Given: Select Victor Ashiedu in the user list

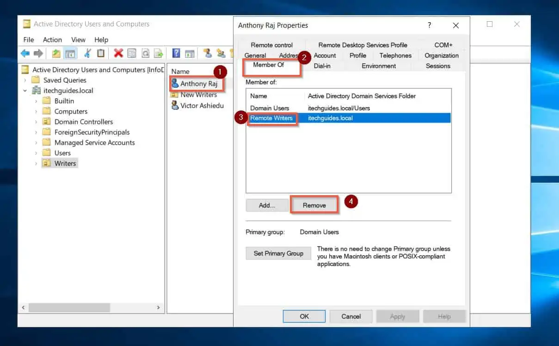Looking at the screenshot, I should click(x=202, y=105).
